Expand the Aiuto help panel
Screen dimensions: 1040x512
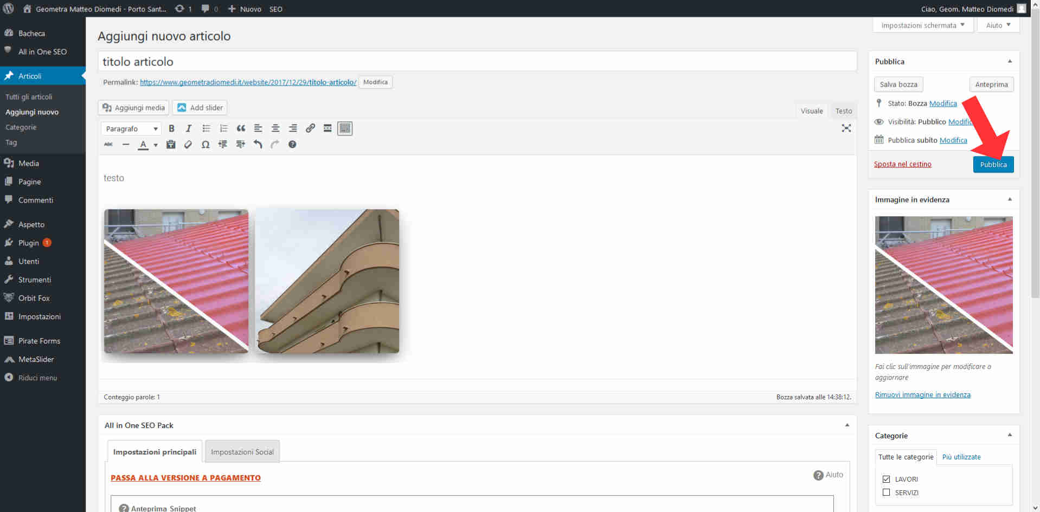click(x=998, y=25)
